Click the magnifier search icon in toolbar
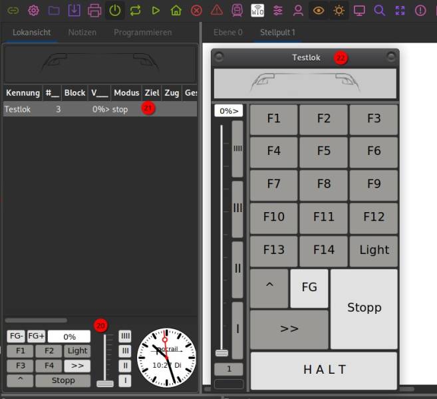 379,11
